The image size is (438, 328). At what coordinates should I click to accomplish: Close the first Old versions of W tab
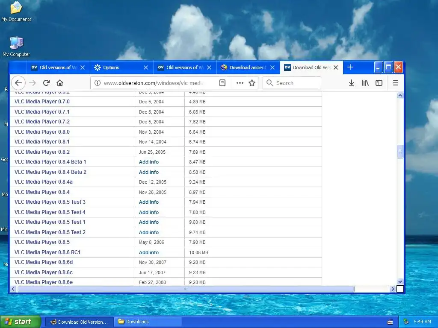tap(83, 67)
